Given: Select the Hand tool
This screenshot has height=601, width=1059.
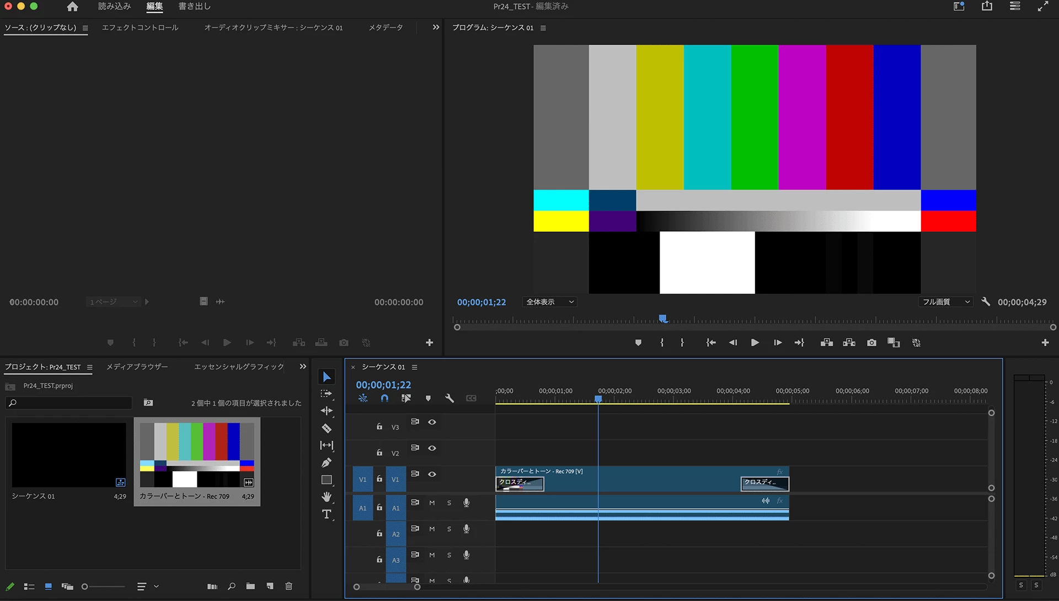Looking at the screenshot, I should 327,497.
